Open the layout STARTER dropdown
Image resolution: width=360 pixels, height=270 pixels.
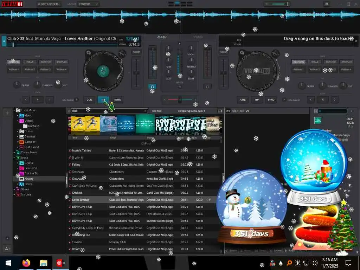(x=89, y=4)
